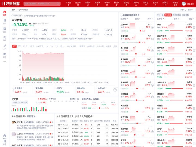196x147 pixels.
Task: Click the plus icon on 天地在线 row
Action: pos(152,62)
